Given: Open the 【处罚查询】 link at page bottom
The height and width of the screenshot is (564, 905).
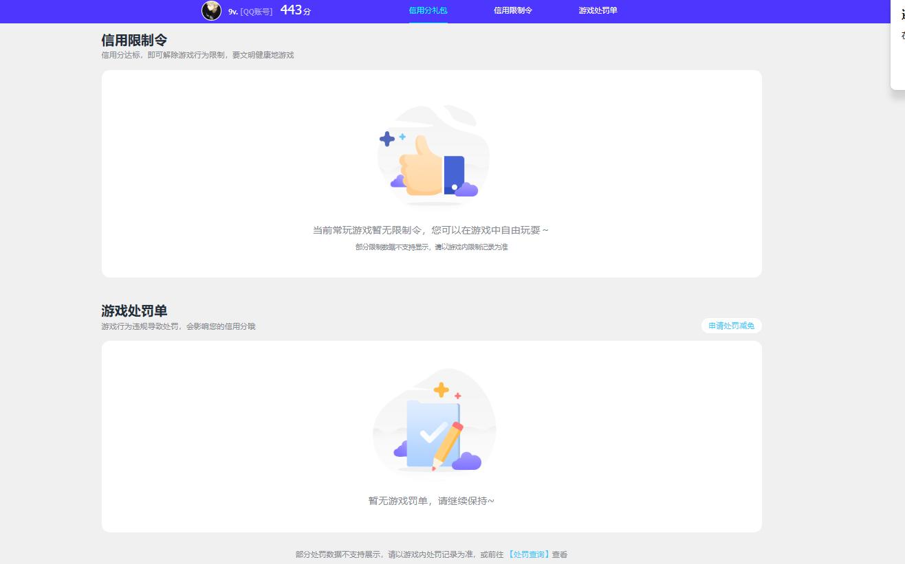Looking at the screenshot, I should [530, 554].
